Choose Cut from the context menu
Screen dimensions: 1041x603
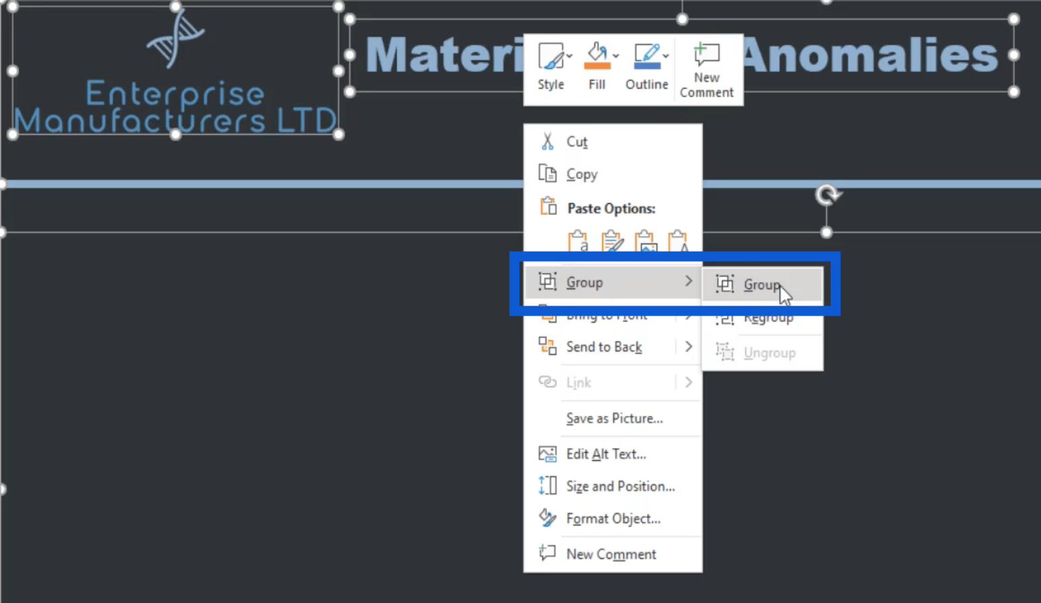(613, 141)
